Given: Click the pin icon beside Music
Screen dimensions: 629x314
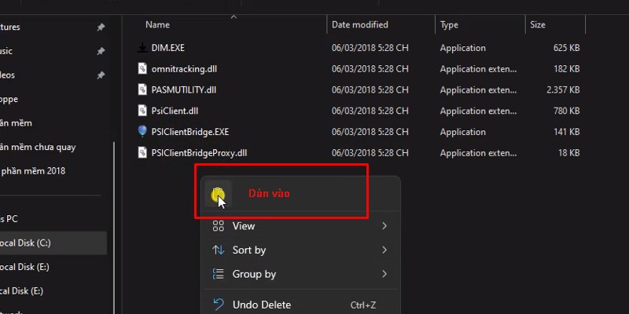Looking at the screenshot, I should pyautogui.click(x=101, y=52).
